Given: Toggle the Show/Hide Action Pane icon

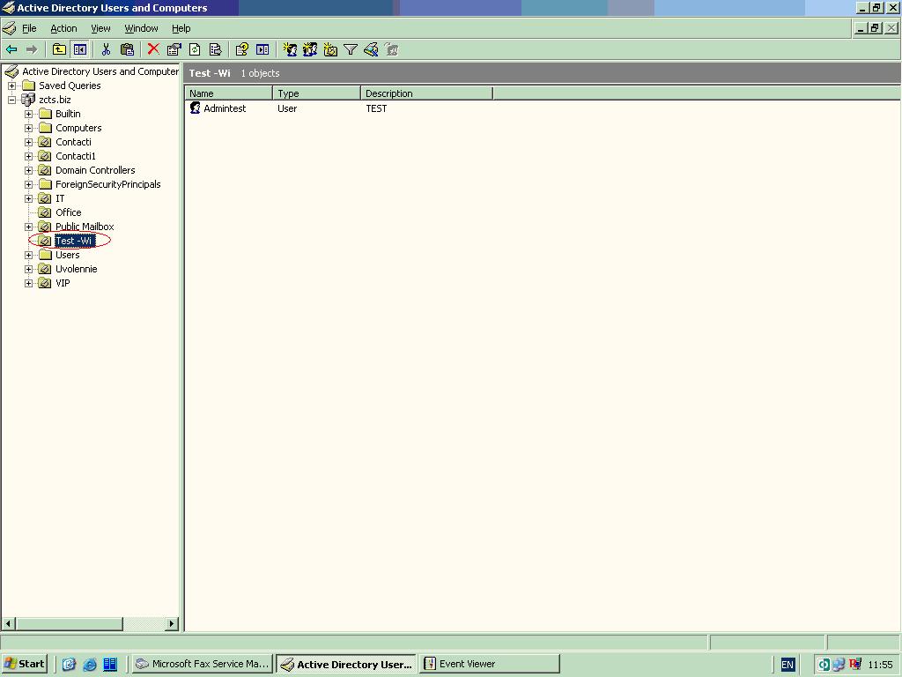Looking at the screenshot, I should click(262, 49).
